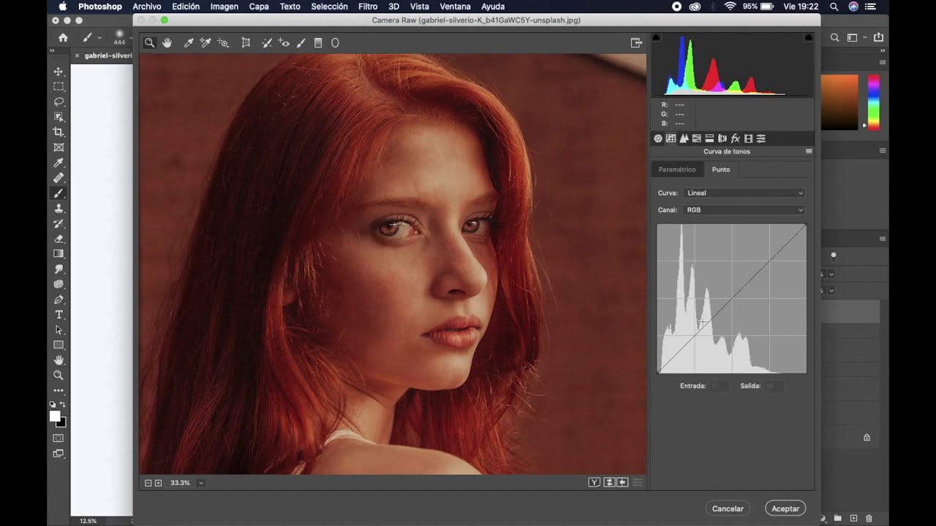Open the zoom level dropdown showing 33.3%

tap(201, 483)
